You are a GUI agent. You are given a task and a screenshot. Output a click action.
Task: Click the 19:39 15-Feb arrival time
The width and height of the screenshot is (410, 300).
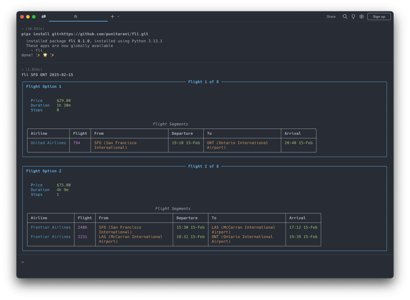coord(303,237)
